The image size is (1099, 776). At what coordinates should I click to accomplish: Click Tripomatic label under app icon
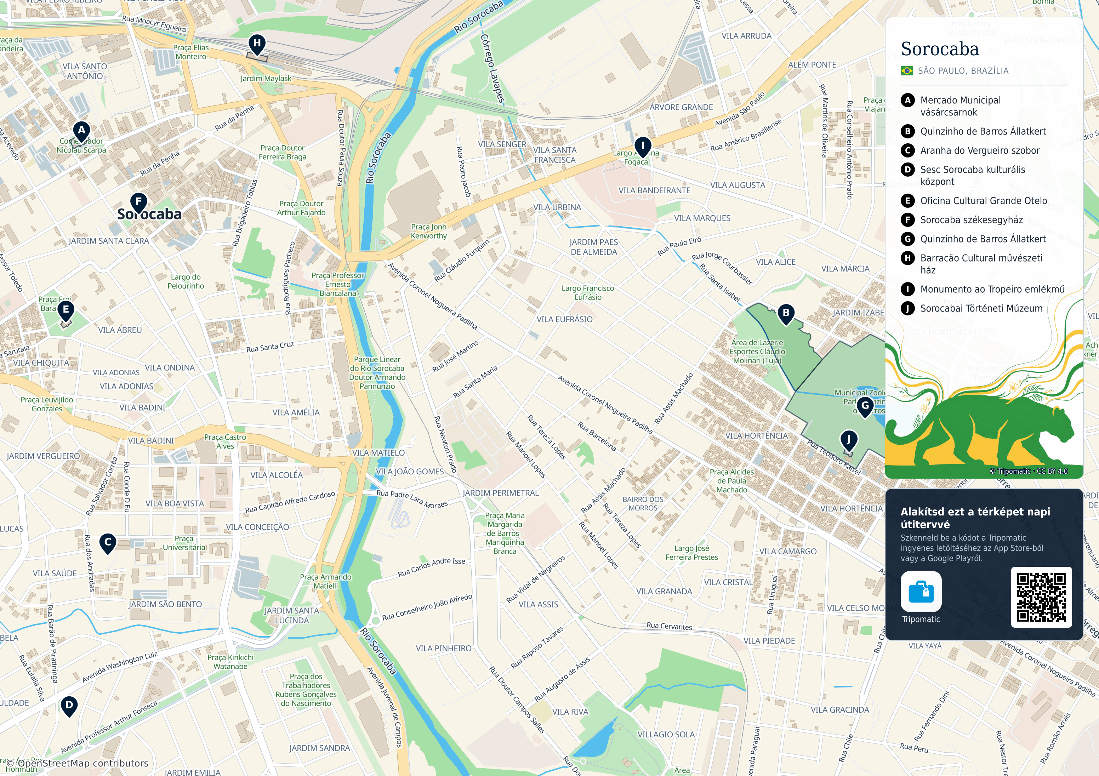tap(921, 620)
